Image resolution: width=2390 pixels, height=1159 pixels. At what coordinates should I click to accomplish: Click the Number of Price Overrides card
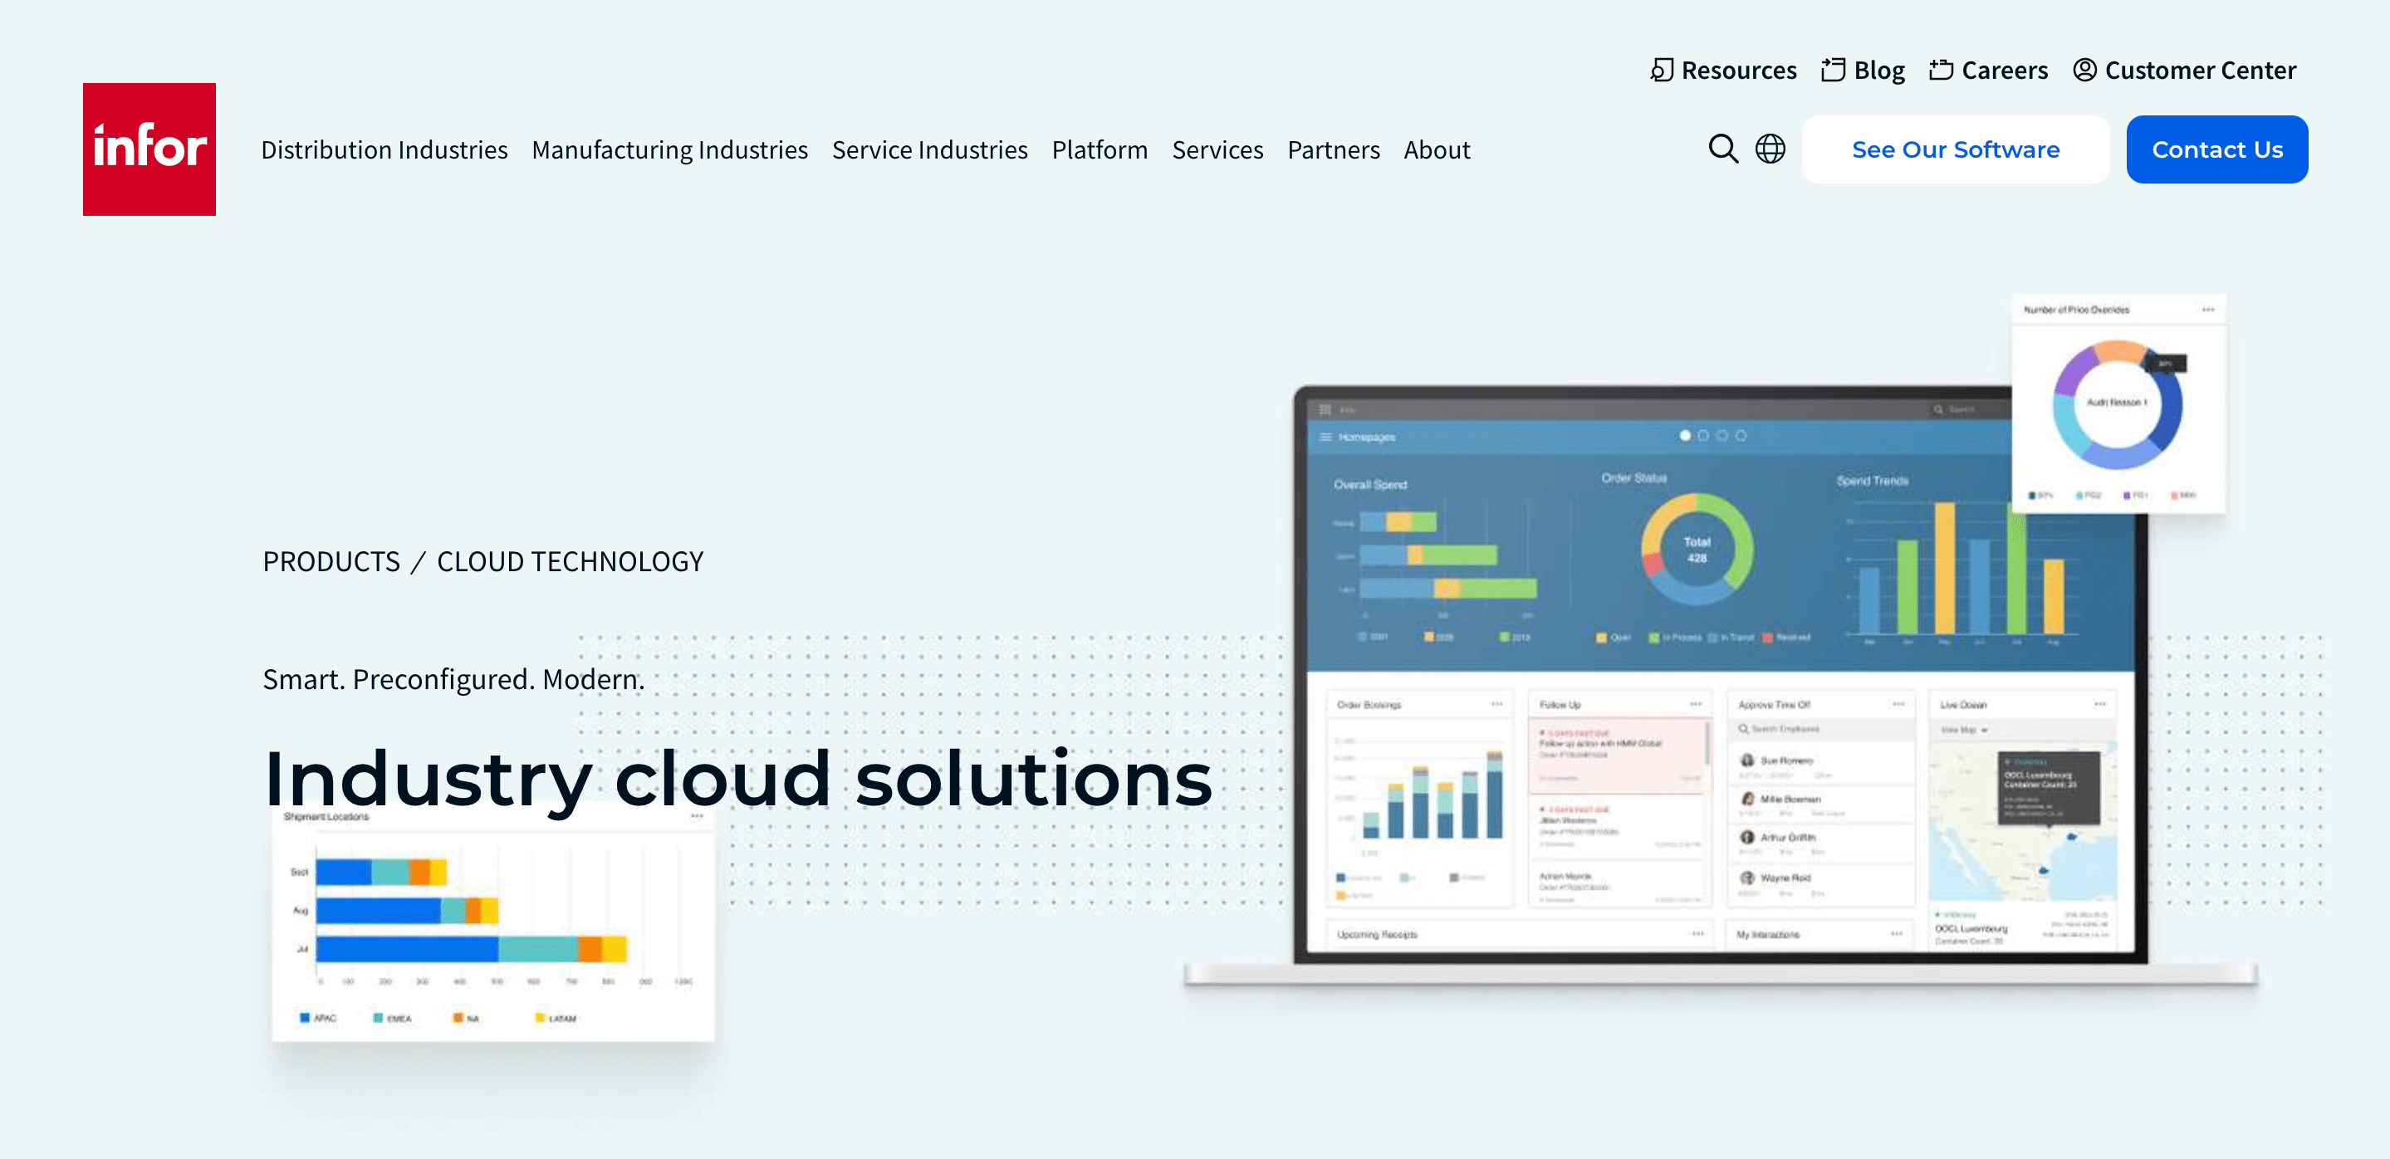point(2118,403)
